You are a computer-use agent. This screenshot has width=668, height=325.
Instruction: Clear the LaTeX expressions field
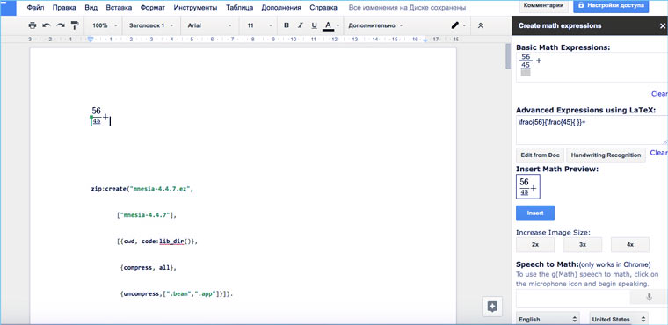tap(658, 153)
